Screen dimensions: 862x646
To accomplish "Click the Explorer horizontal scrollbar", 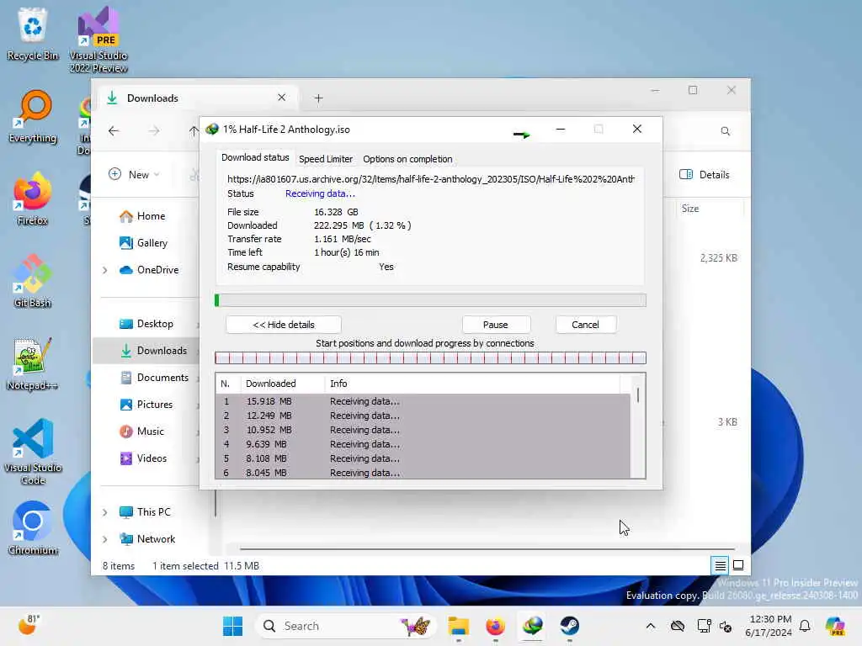I will [x=487, y=548].
